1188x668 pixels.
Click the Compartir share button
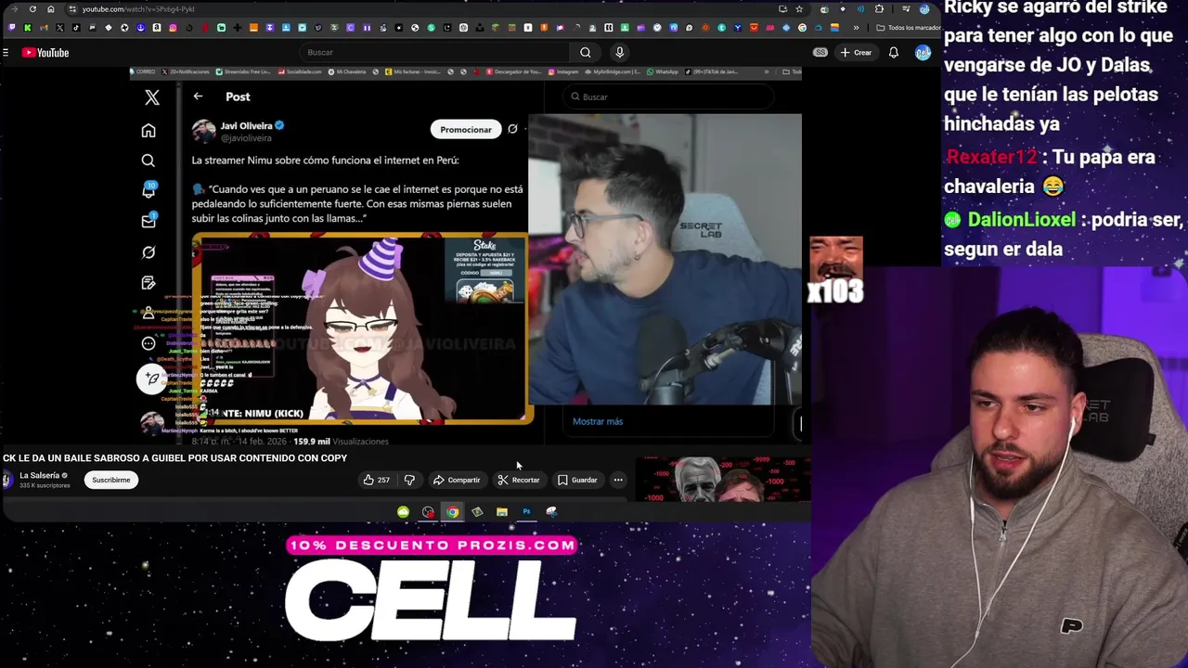point(457,480)
